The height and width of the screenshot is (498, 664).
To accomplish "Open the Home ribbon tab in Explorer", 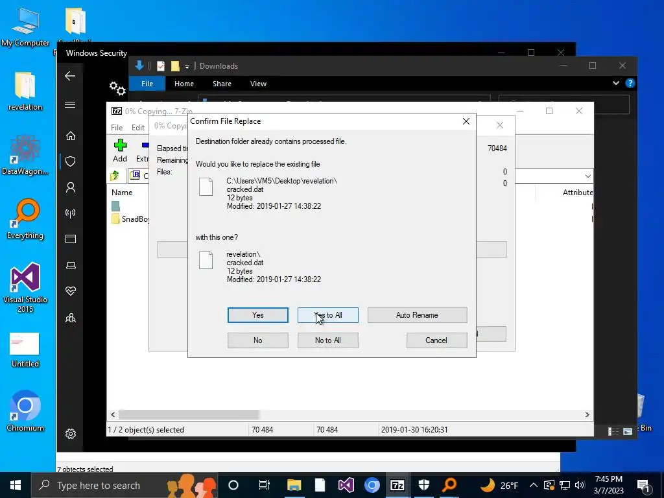I will click(184, 84).
